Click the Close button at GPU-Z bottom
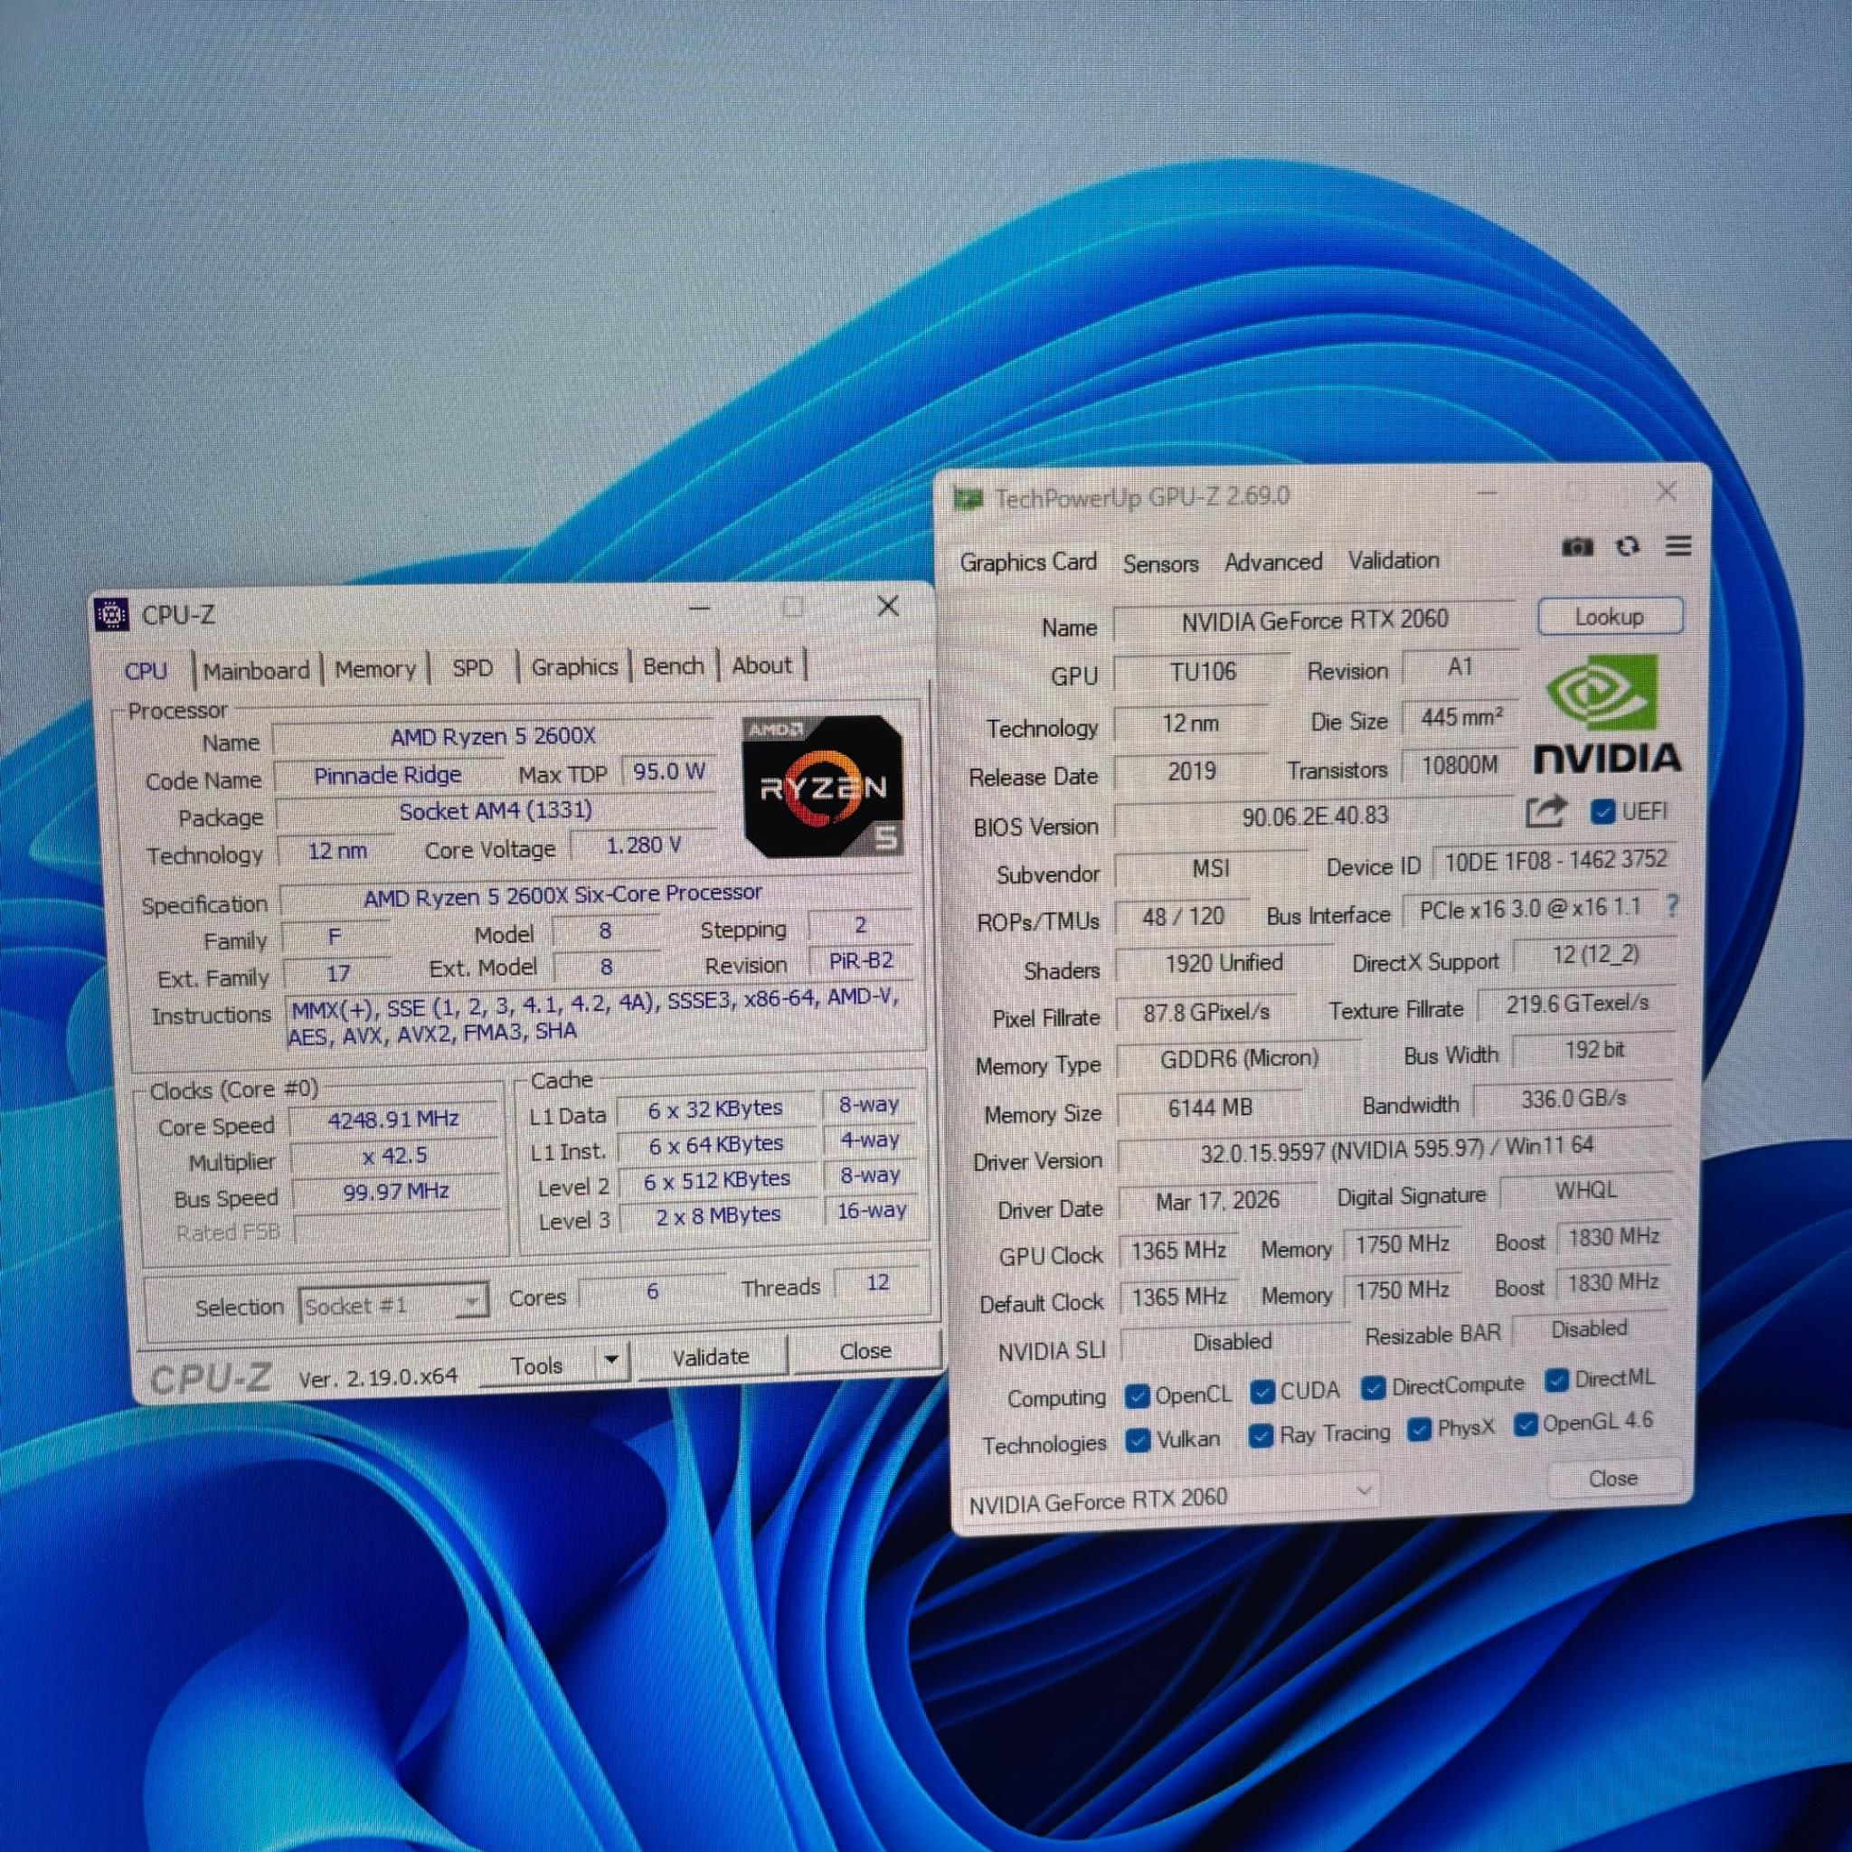The height and width of the screenshot is (1852, 1852). click(x=1613, y=1479)
